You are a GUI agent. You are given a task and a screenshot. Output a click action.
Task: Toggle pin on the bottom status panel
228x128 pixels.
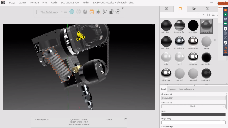125,119
